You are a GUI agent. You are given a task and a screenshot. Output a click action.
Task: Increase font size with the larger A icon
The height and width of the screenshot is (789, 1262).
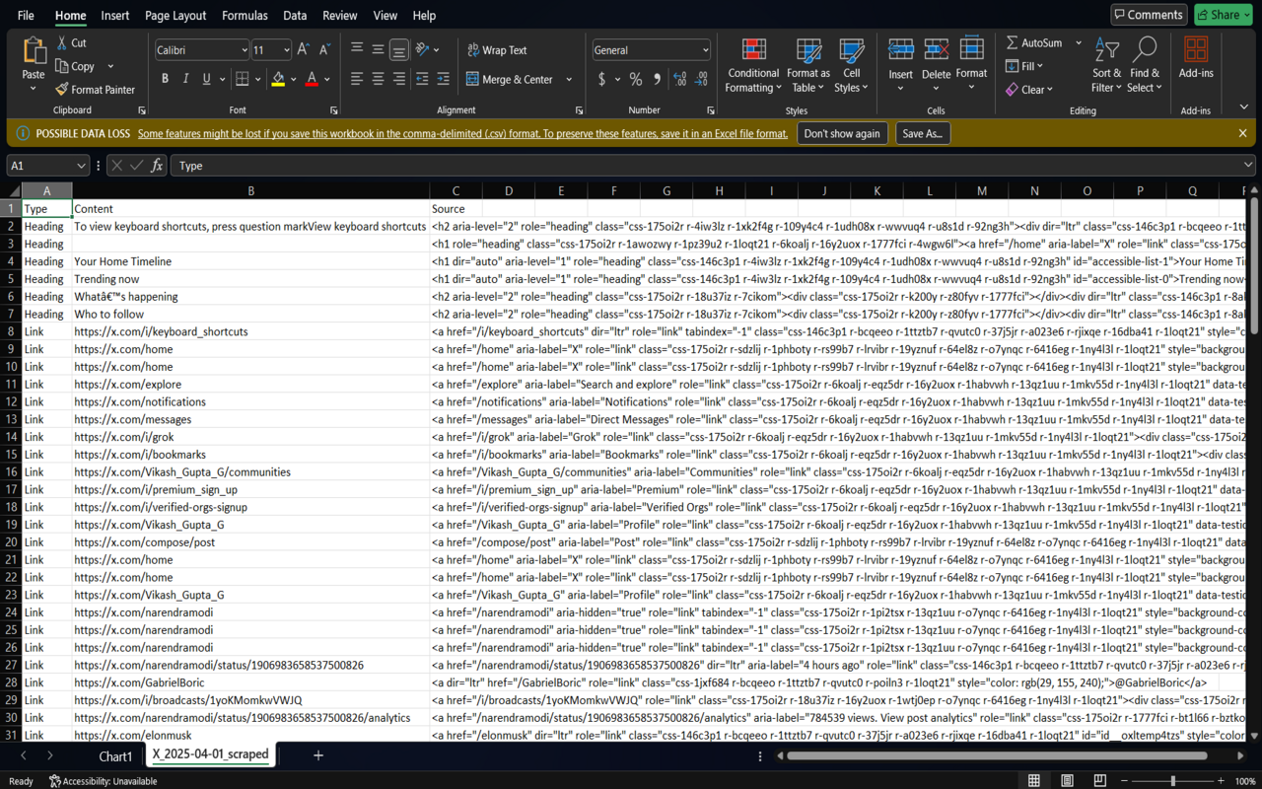coord(304,50)
